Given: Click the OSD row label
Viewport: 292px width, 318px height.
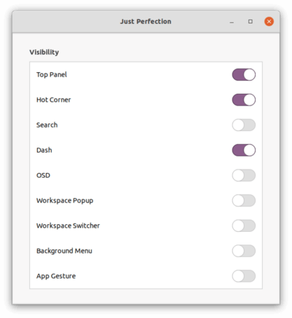Looking at the screenshot, I should (43, 175).
